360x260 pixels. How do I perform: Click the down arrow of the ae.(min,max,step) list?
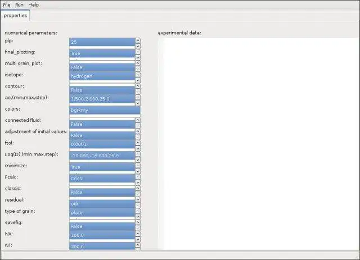tap(138, 103)
